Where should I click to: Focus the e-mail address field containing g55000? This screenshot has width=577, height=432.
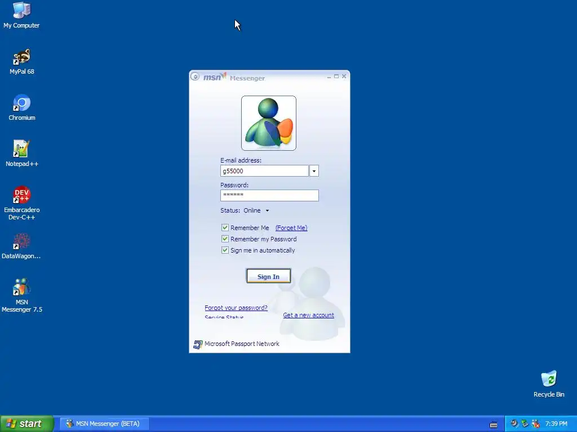point(264,171)
